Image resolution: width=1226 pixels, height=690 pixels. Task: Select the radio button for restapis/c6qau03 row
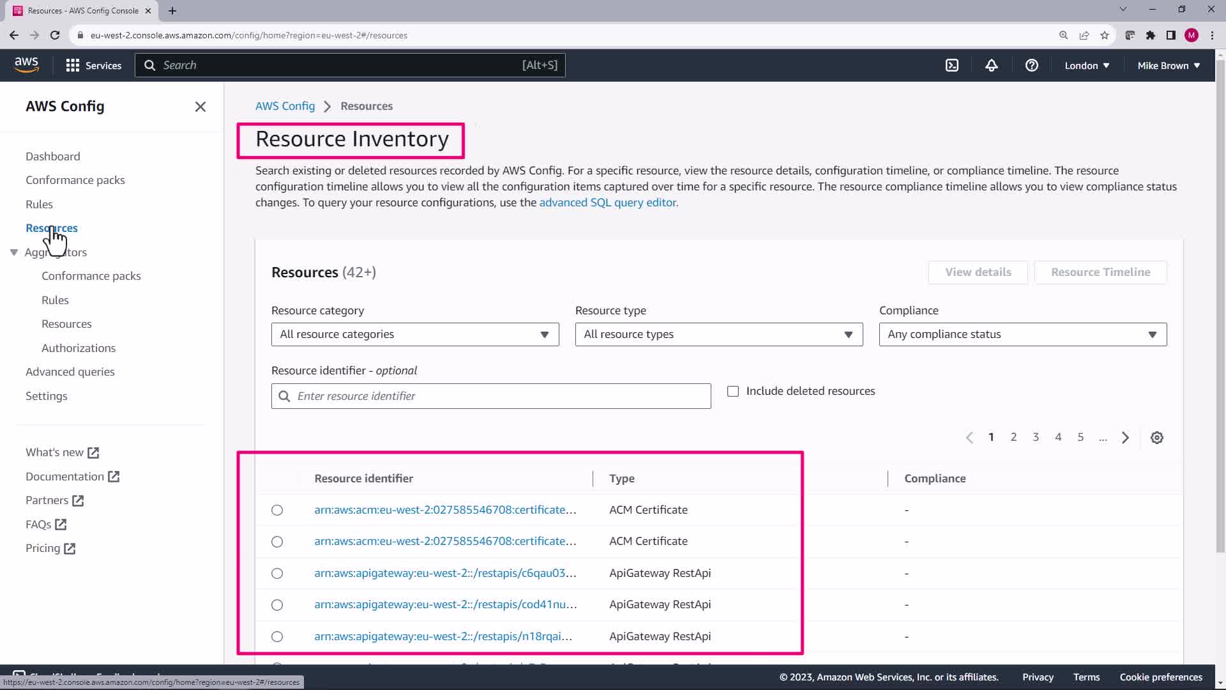[276, 573]
